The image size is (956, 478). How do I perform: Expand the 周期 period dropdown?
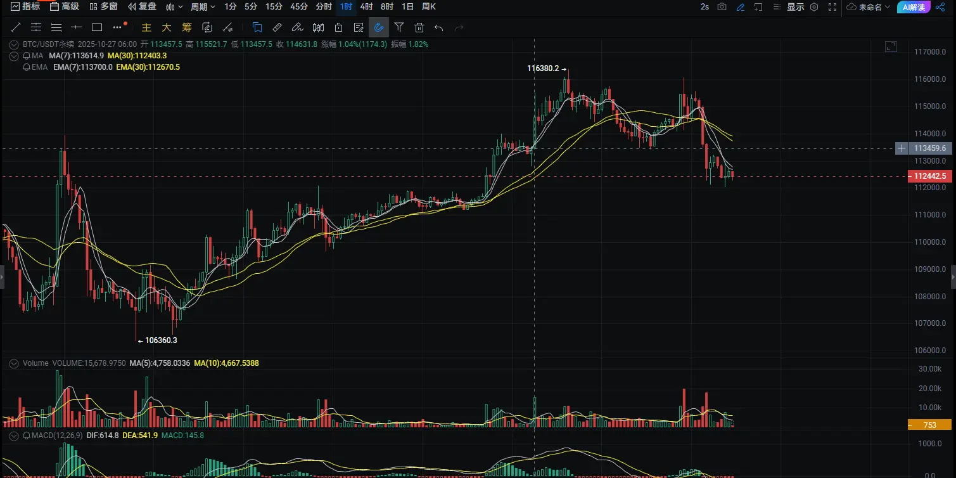[203, 7]
